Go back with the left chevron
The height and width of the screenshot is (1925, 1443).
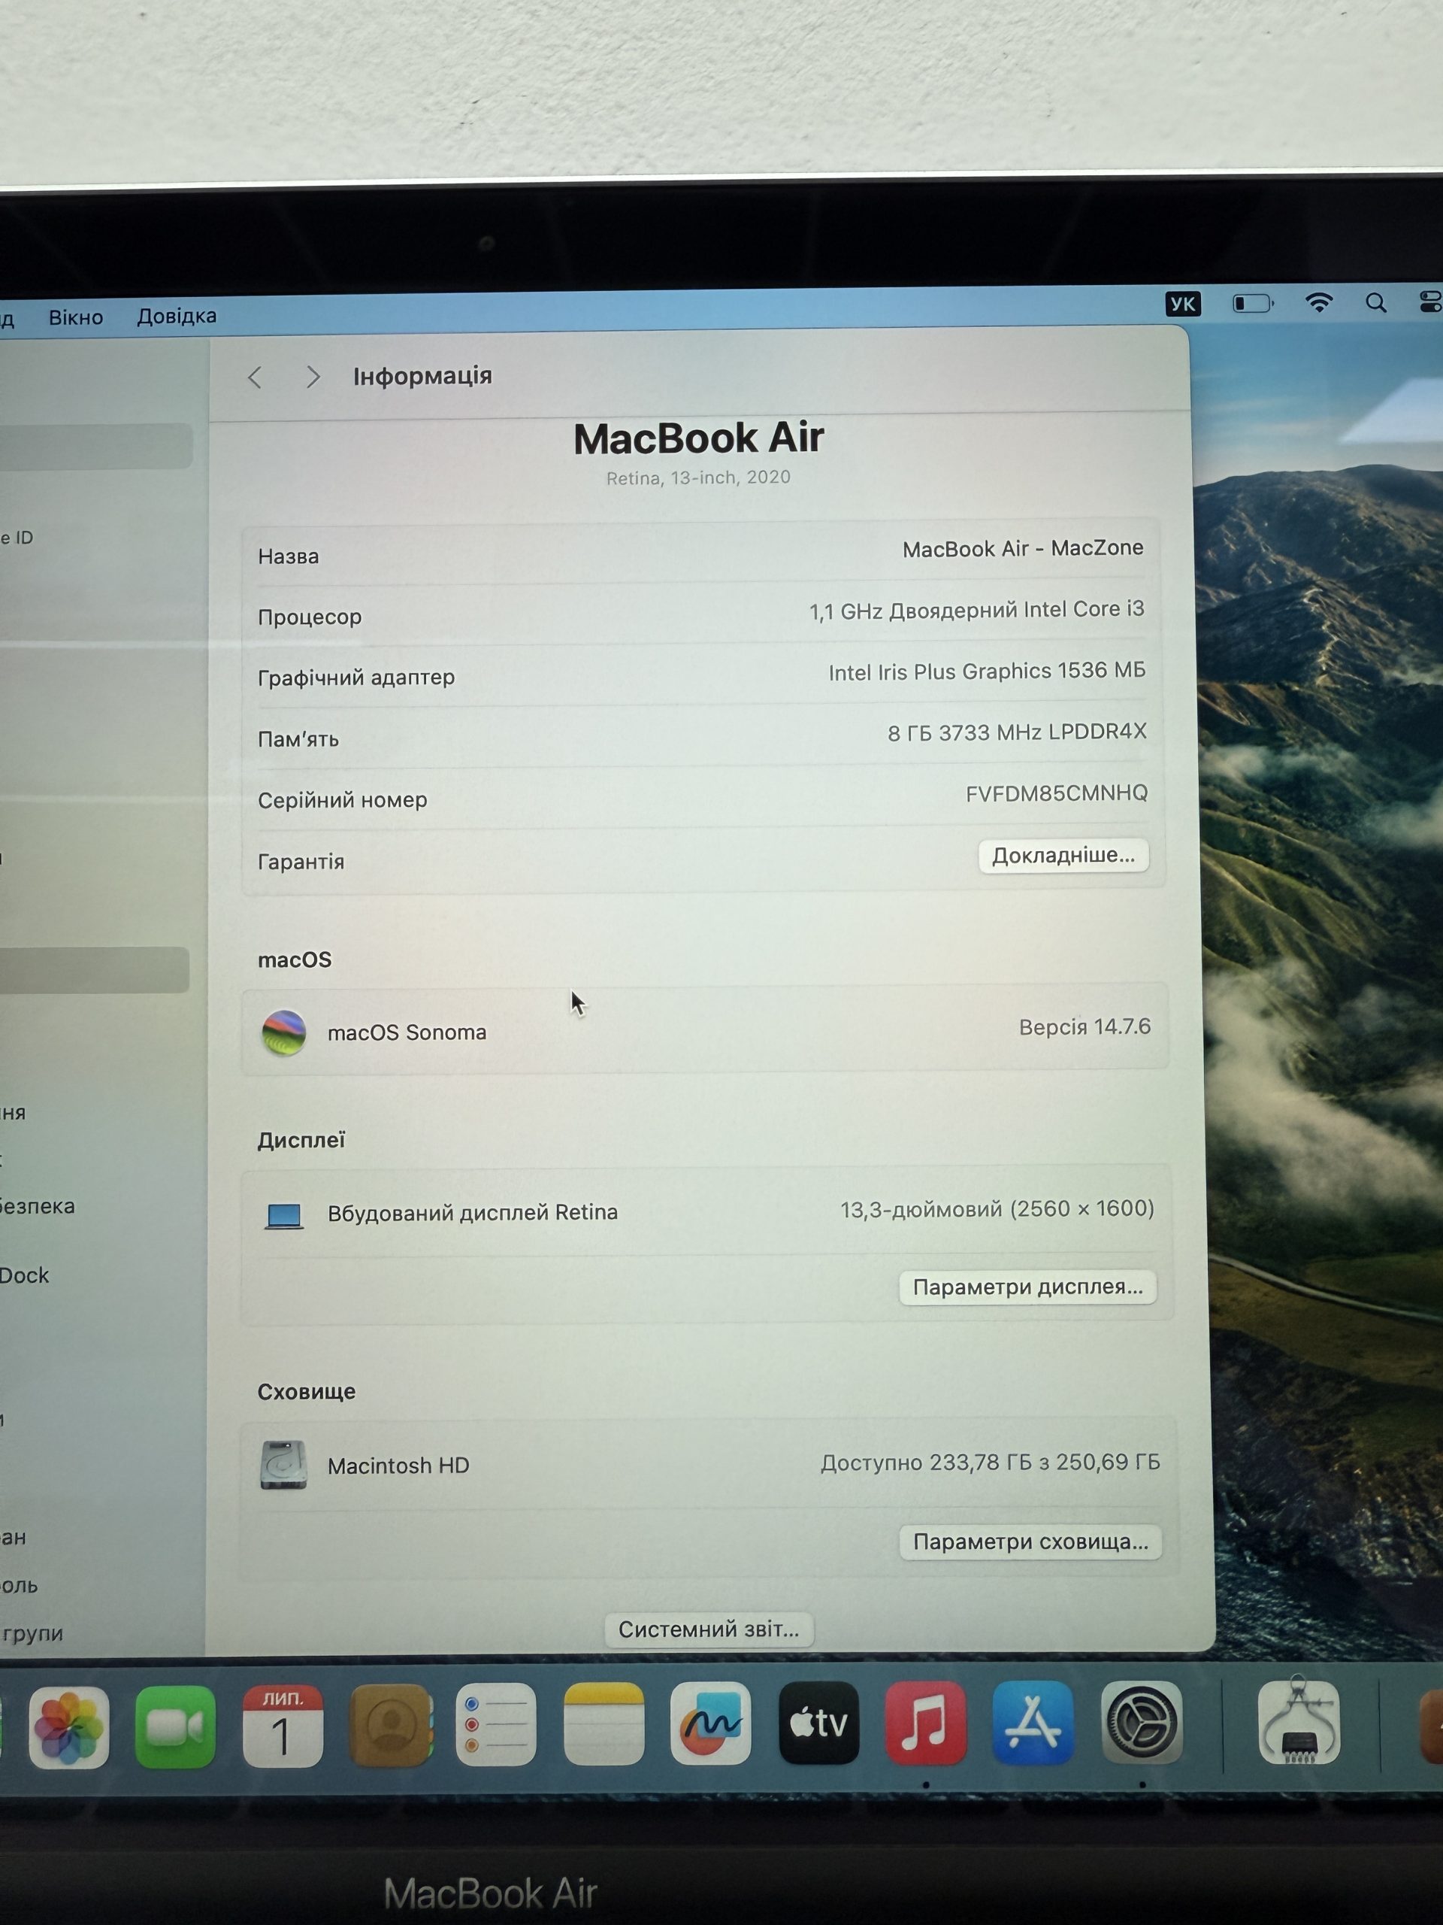tap(255, 377)
